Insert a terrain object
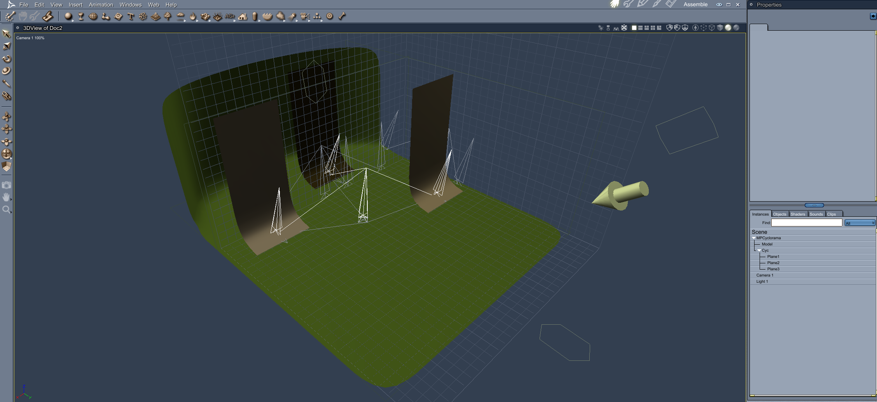This screenshot has width=877, height=402. [x=155, y=16]
